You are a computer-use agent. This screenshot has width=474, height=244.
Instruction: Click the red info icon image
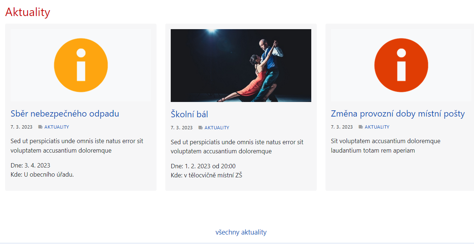401,65
